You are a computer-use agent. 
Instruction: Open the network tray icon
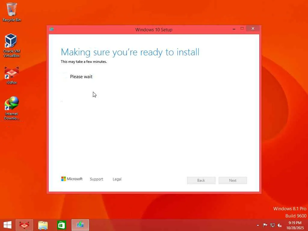coord(272,225)
